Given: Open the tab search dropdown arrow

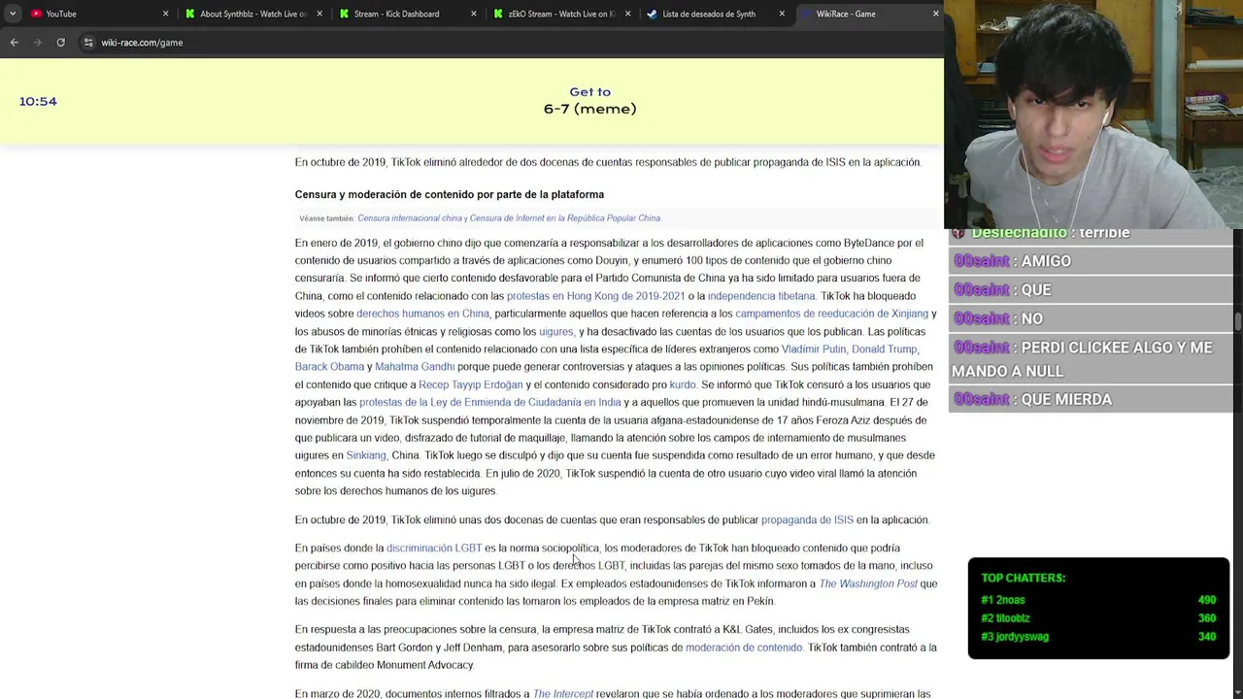Looking at the screenshot, I should (x=13, y=14).
